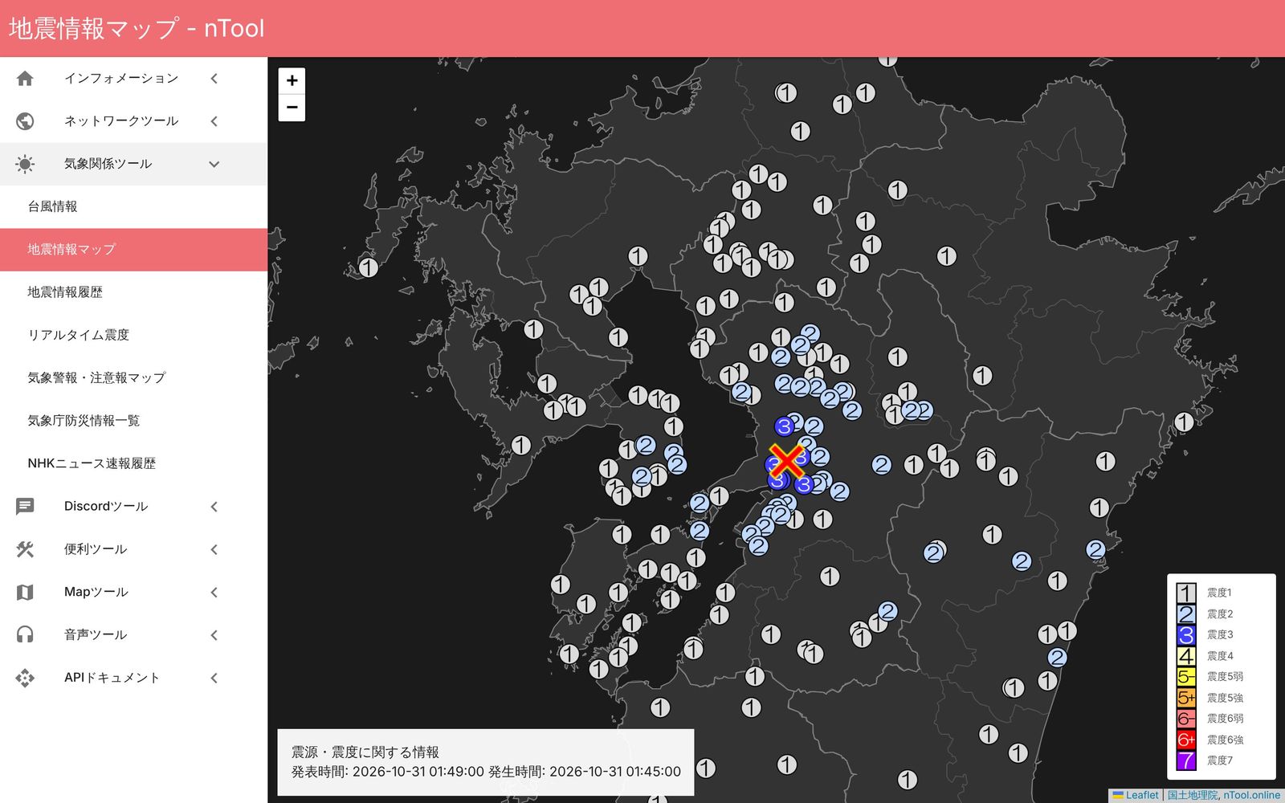Expand the ネットワークツール chevron
1285x803 pixels.
pos(214,121)
